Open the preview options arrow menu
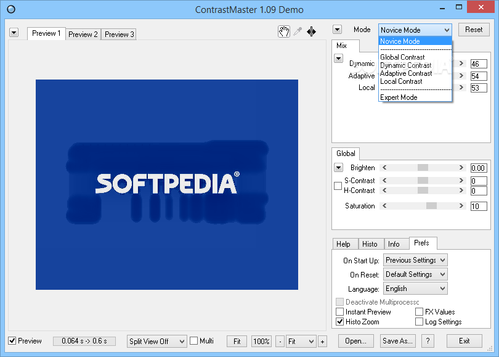 (14, 33)
